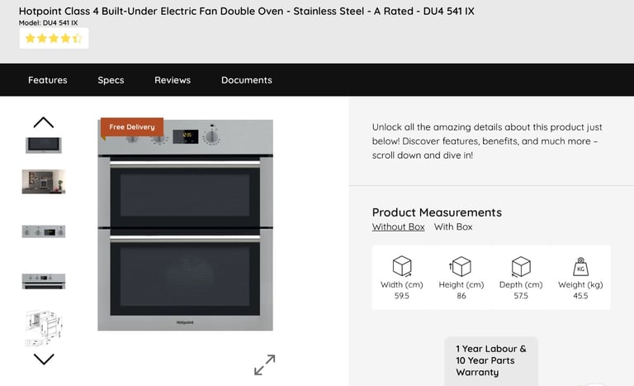This screenshot has width=634, height=386.
Task: View the kitchen lifestyle photo thumbnail
Action: (44, 182)
